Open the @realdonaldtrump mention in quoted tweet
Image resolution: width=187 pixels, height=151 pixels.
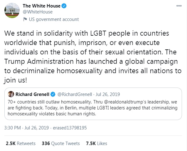tap(124, 102)
